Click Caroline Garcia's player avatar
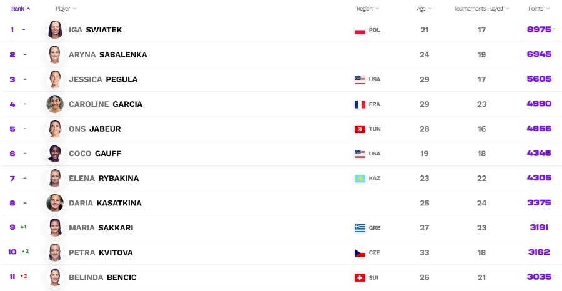Viewport: 562px width, 291px height. click(55, 104)
